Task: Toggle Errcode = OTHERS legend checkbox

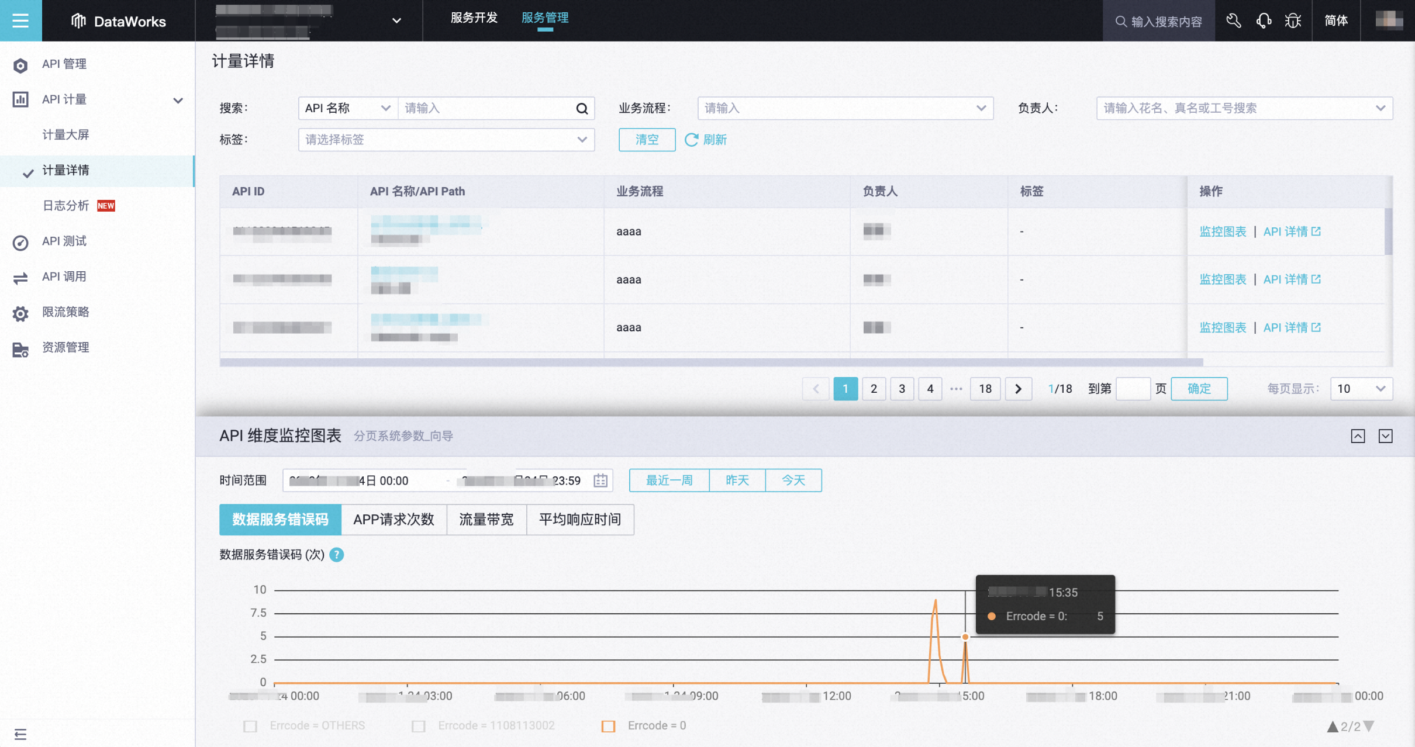Action: [x=250, y=726]
